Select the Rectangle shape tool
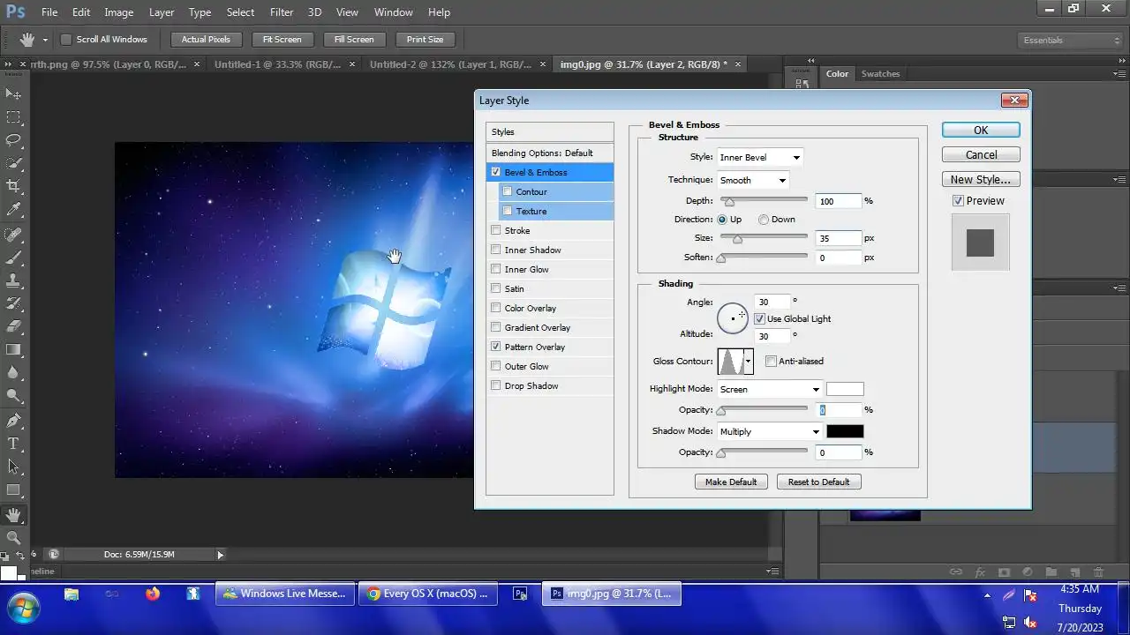 13,490
